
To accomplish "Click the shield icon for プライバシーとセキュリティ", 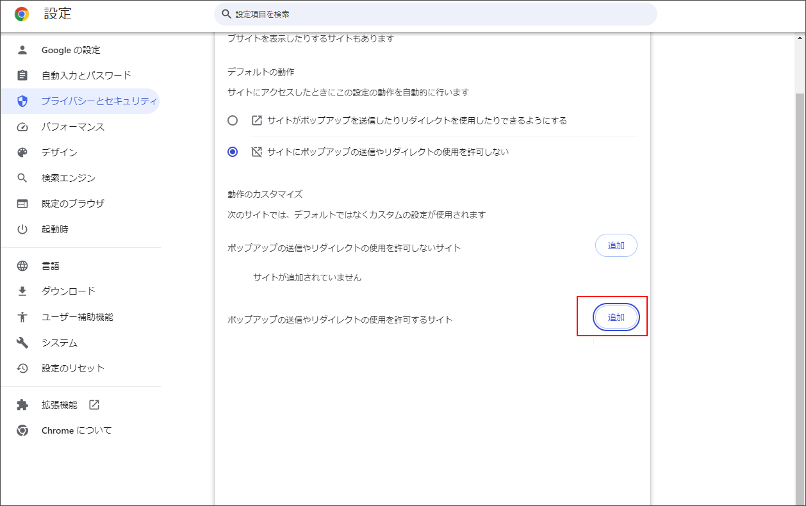I will [x=22, y=101].
